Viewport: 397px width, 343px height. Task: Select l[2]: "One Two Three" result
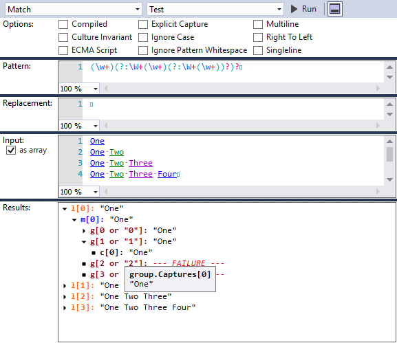121,297
